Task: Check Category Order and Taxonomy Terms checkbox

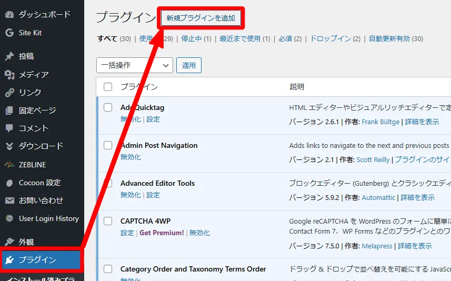Action: (108, 269)
